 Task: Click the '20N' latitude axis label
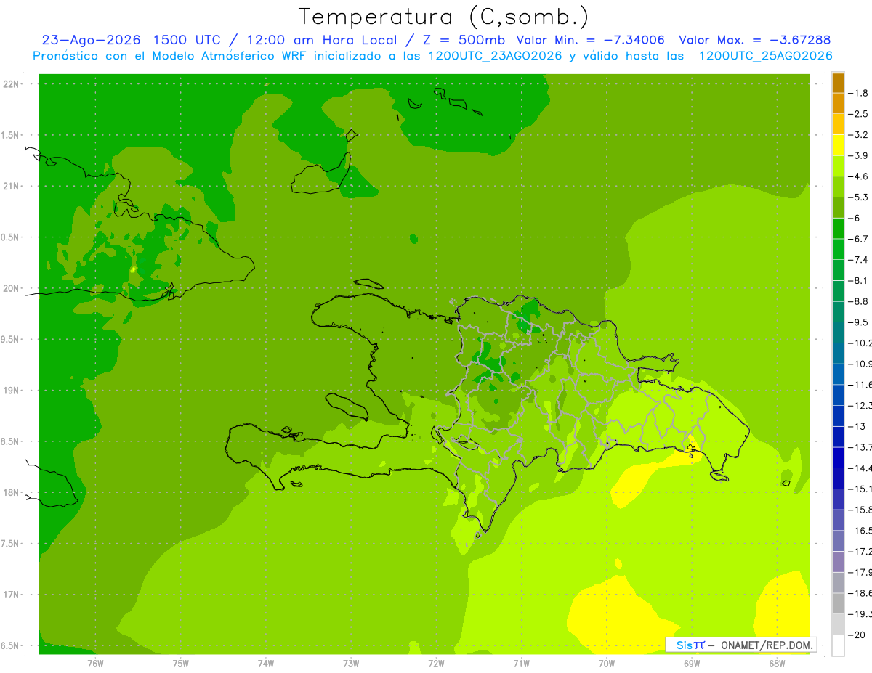(12, 288)
